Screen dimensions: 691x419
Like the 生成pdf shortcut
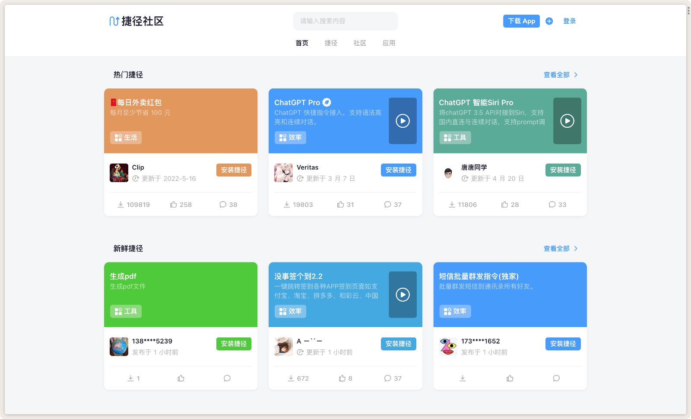[181, 378]
